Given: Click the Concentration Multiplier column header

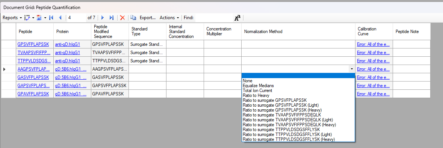Looking at the screenshot, I should [x=222, y=32].
